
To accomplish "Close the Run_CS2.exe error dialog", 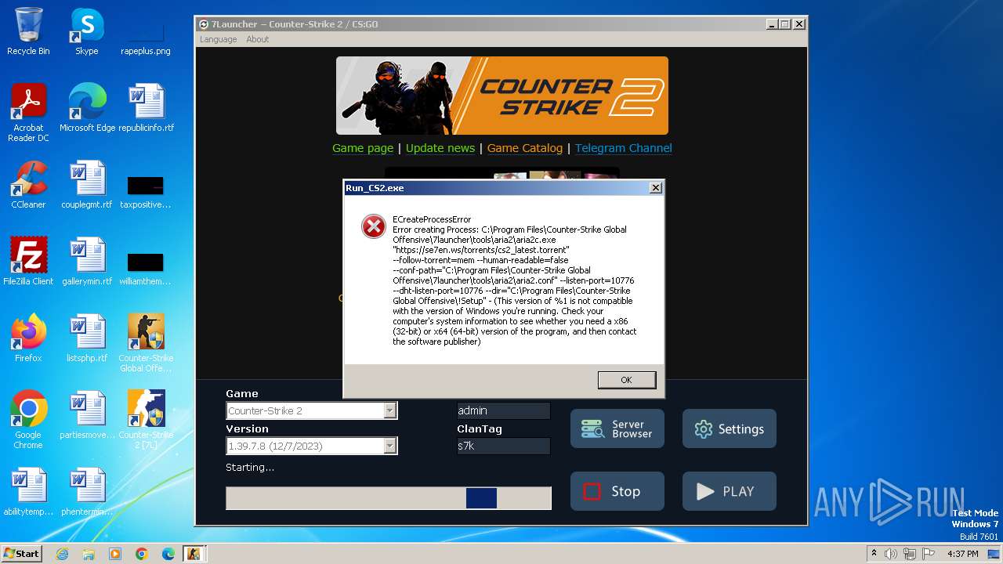I will 656,188.
